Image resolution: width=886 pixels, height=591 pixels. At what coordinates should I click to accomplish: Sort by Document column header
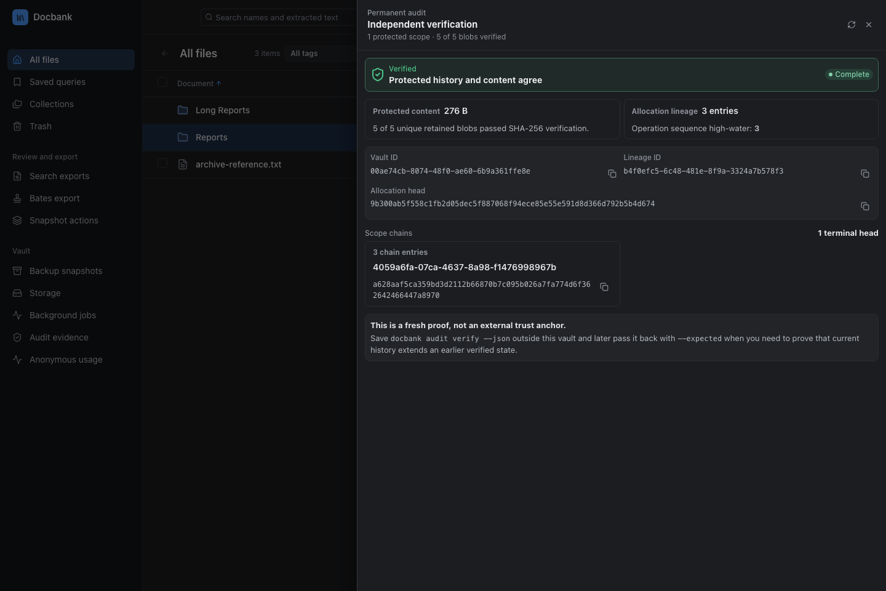coord(199,84)
